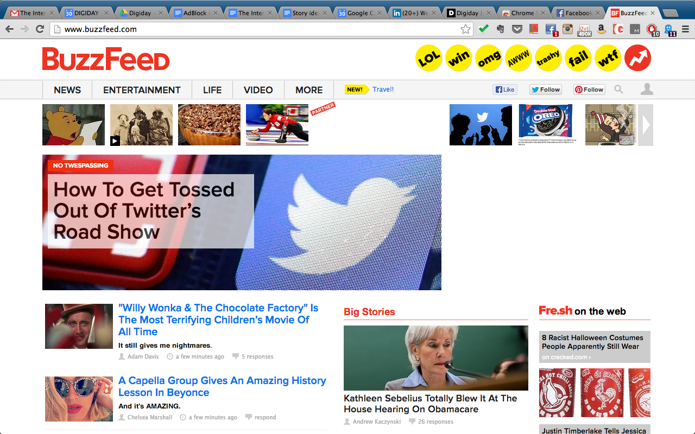Advance thumbnail carousel with right arrow
Image resolution: width=695 pixels, height=434 pixels.
[x=646, y=125]
